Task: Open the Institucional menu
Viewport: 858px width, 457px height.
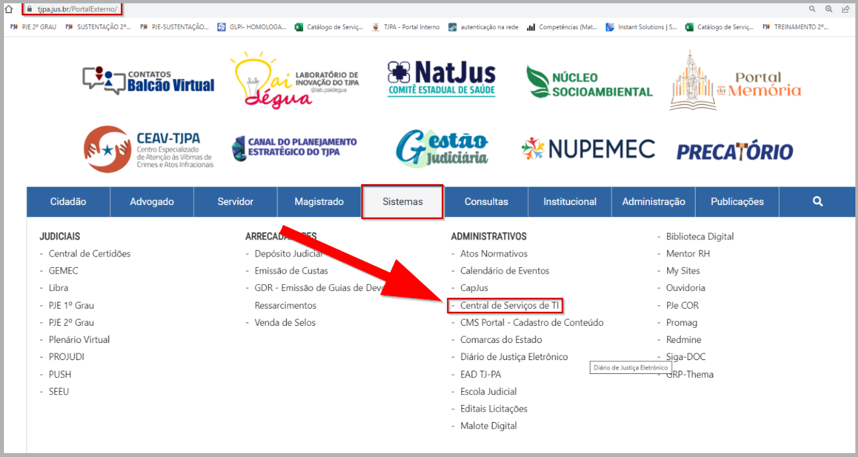Action: (570, 202)
